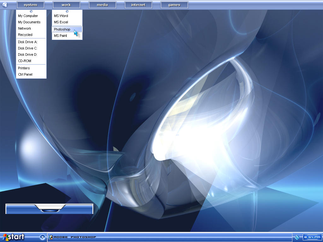Open My Computer from the system menu
This screenshot has height=242, width=323.
pyautogui.click(x=31, y=16)
